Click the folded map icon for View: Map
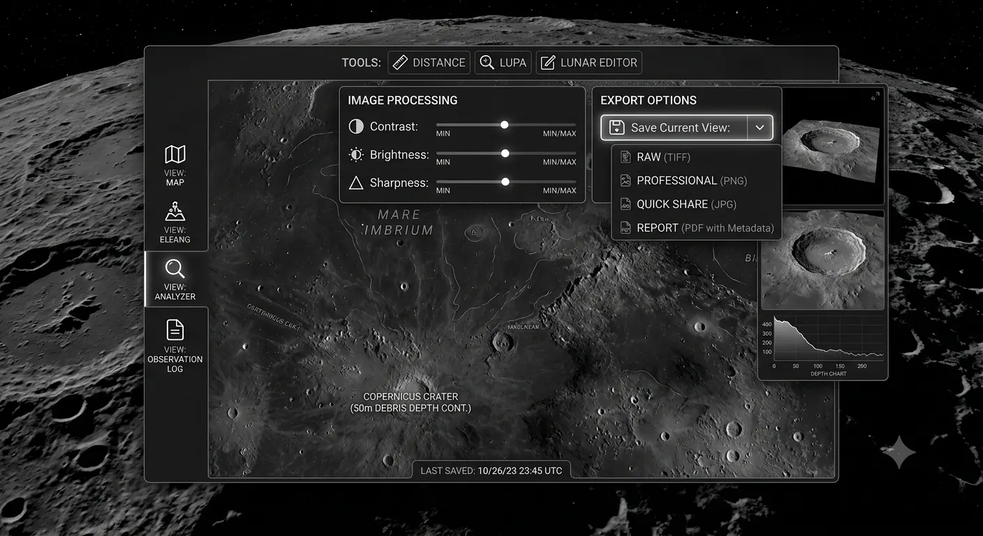Image resolution: width=983 pixels, height=536 pixels. point(175,154)
